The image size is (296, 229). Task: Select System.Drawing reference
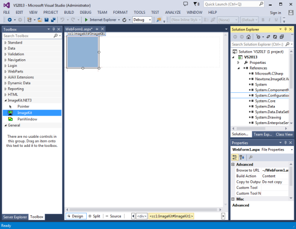268,118
